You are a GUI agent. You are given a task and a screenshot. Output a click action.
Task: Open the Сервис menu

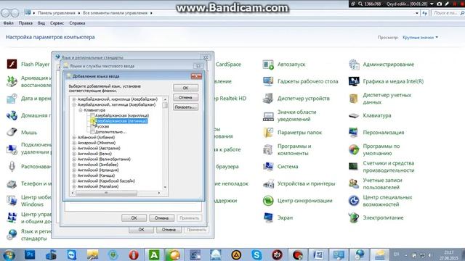[57, 23]
